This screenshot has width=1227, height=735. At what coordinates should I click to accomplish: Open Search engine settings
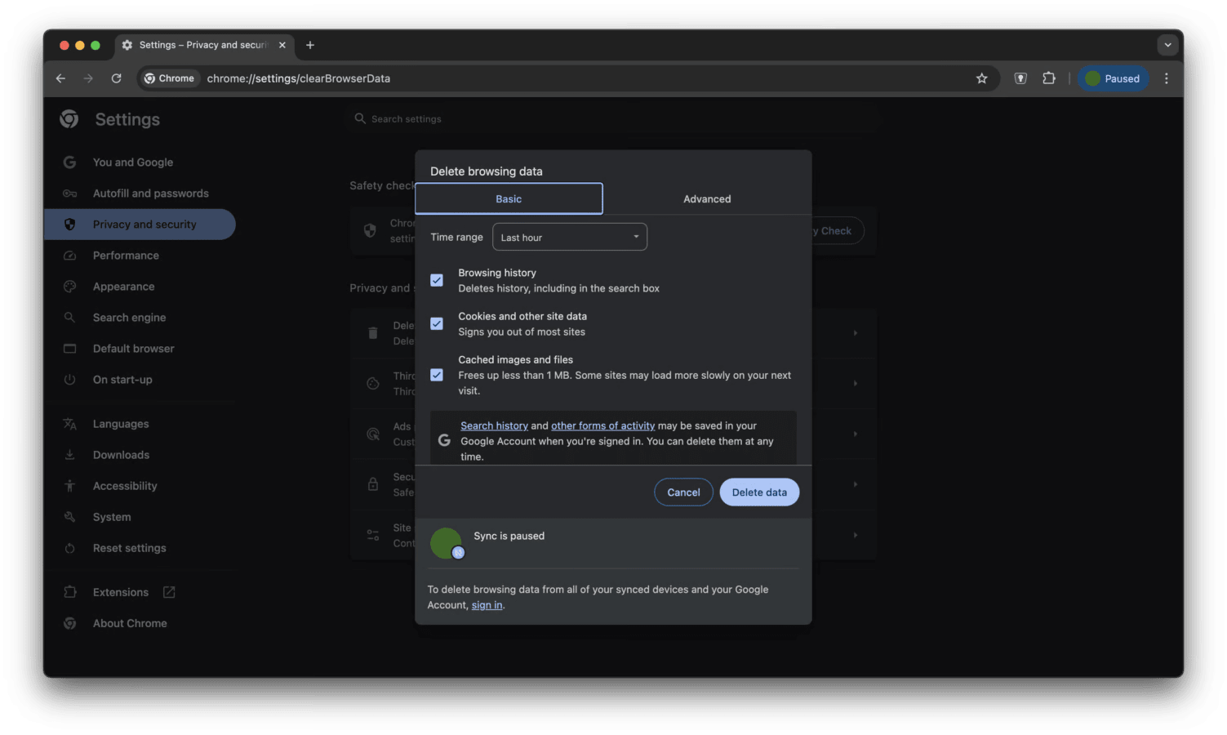click(129, 318)
